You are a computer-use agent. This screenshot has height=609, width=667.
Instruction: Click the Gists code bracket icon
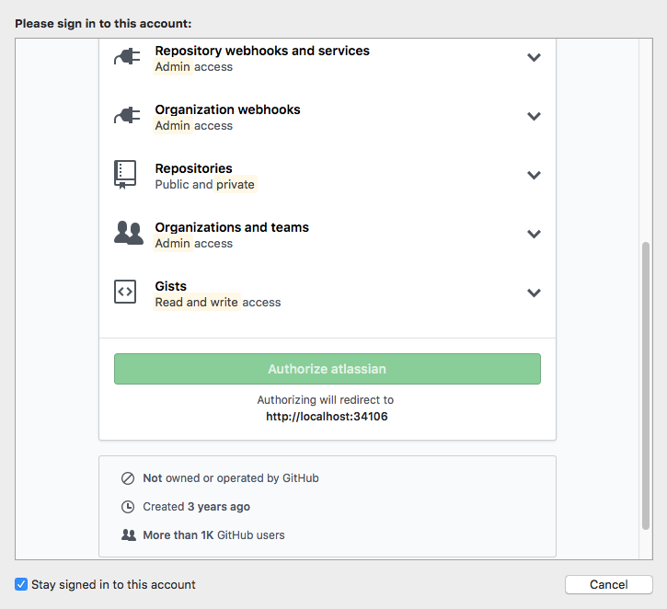tap(125, 292)
